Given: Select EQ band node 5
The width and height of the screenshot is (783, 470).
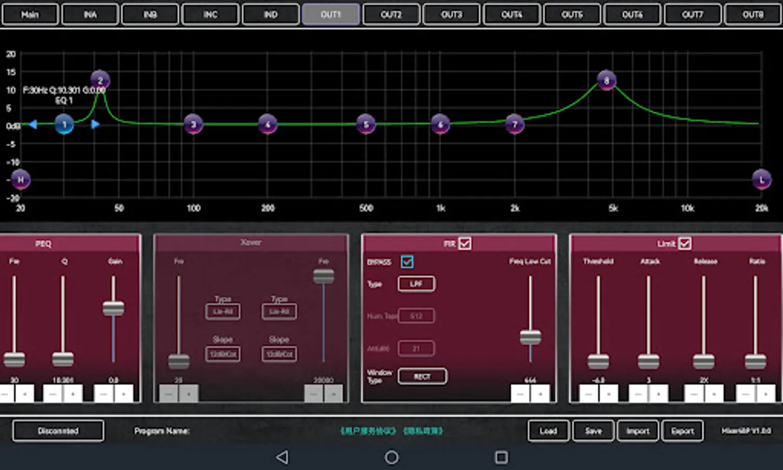Looking at the screenshot, I should pos(366,124).
